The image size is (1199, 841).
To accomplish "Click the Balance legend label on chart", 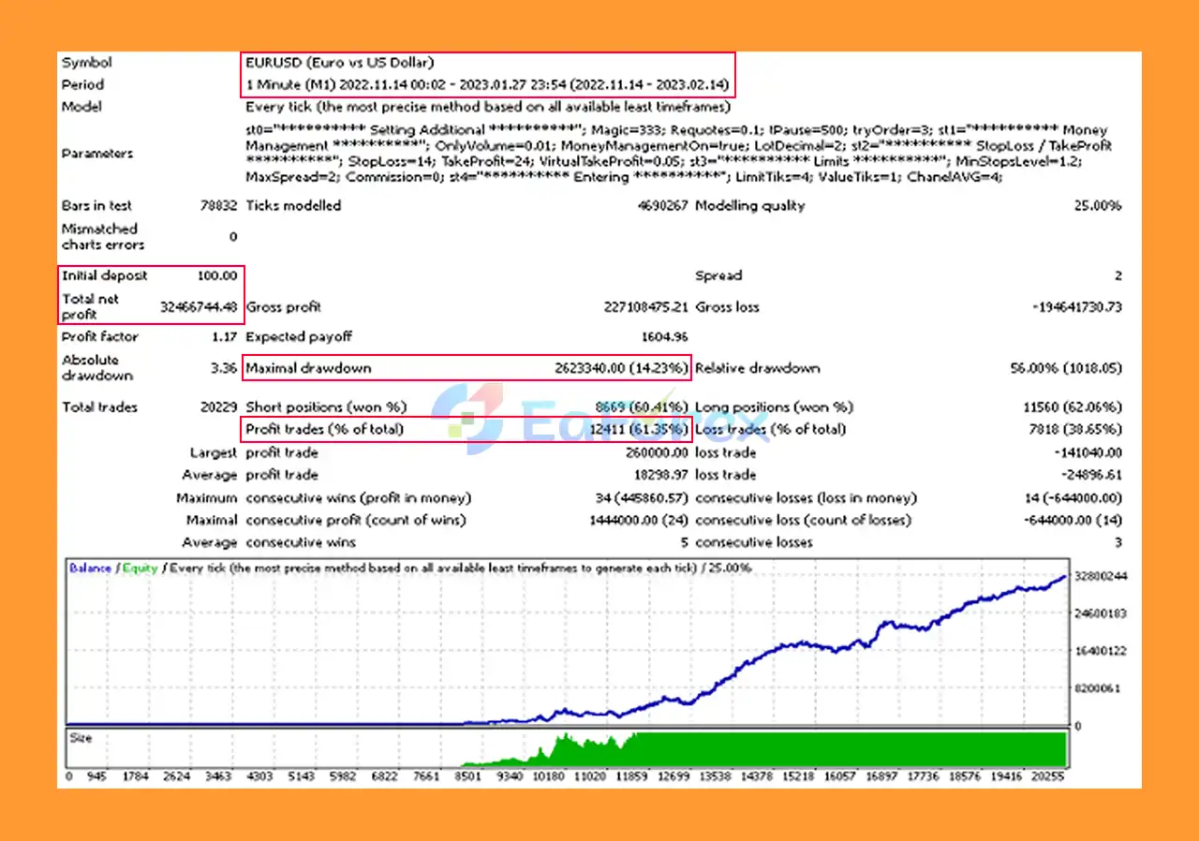I will [x=90, y=568].
